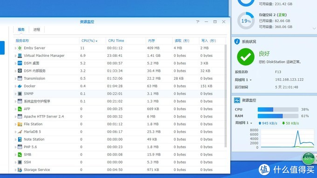Click the RAM usage bar
The image size is (317, 178).
coord(278,116)
